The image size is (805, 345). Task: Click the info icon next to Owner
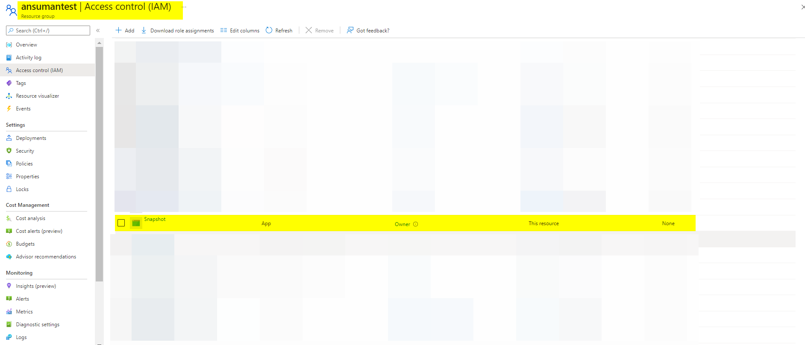[x=415, y=224]
